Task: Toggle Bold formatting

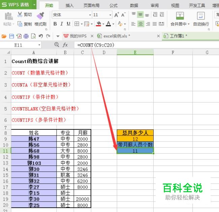Action: 55,24
